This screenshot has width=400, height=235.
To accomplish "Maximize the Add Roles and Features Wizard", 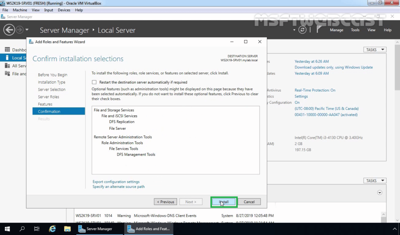I will (246, 42).
